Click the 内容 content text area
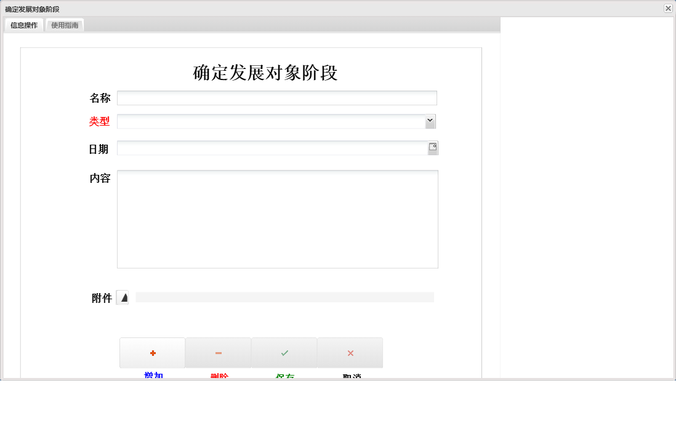The image size is (676, 423). click(x=277, y=219)
